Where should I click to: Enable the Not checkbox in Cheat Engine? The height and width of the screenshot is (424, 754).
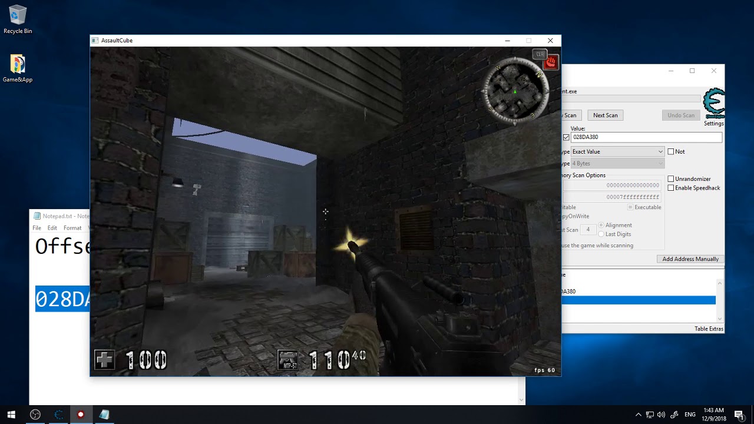(670, 152)
